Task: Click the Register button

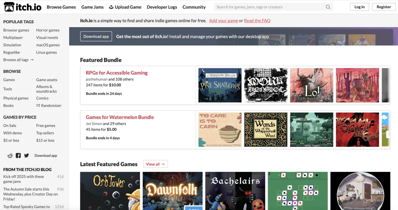Action: pos(384,7)
